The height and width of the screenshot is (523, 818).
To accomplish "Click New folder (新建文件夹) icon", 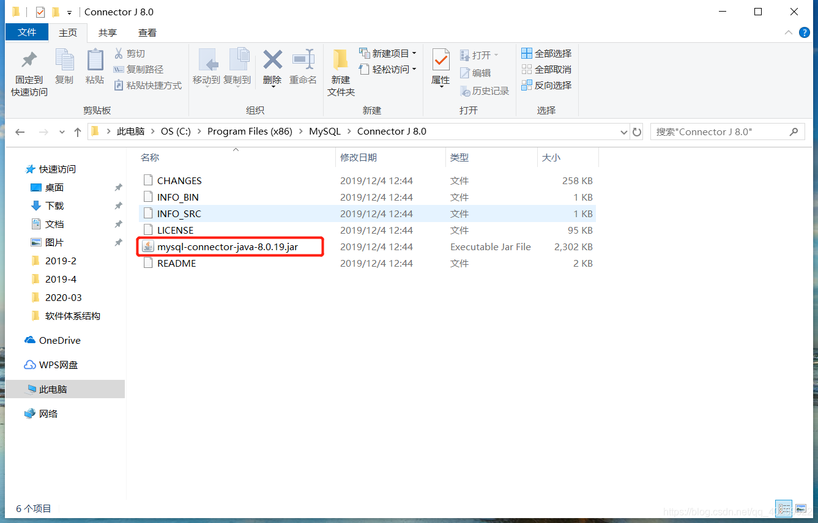I will [x=341, y=60].
